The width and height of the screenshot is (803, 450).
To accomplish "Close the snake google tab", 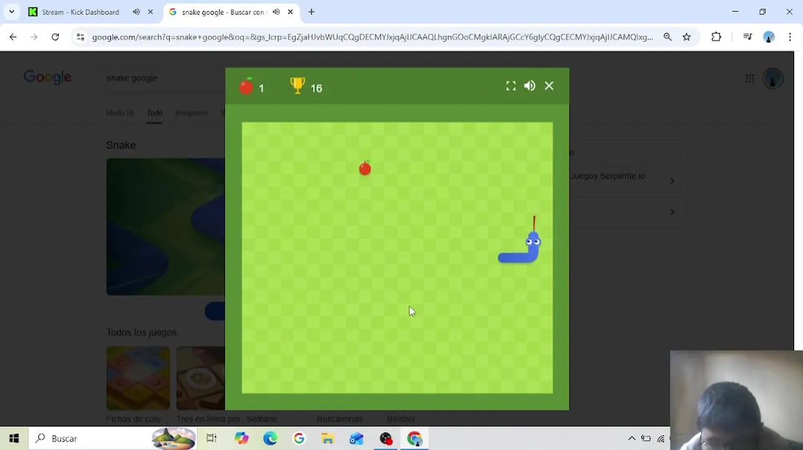I will click(291, 12).
